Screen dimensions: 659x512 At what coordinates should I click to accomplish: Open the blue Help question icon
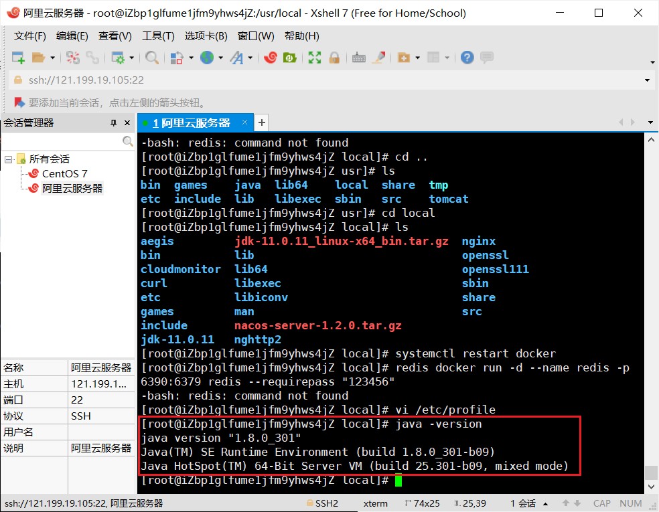pos(467,57)
